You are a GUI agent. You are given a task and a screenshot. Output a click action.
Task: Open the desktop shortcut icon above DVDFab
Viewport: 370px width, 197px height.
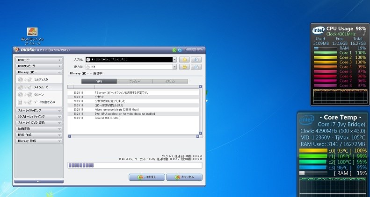[x=32, y=32]
